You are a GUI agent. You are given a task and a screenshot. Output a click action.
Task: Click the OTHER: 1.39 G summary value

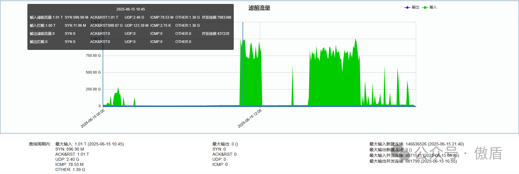tap(70, 169)
